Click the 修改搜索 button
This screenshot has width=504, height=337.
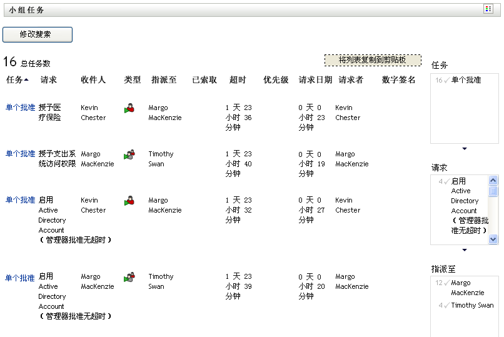click(38, 34)
